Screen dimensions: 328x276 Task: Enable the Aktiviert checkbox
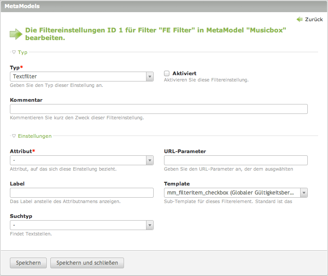click(167, 73)
